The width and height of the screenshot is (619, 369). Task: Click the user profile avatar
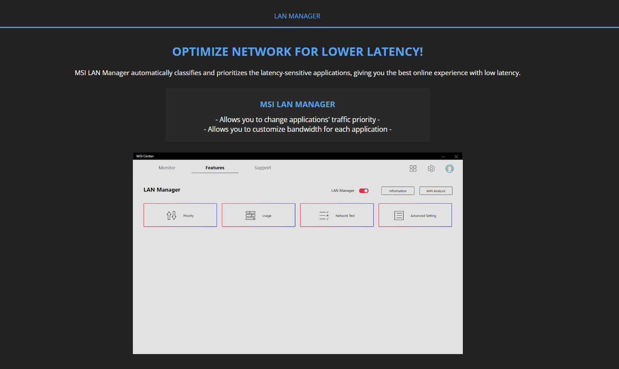coord(449,169)
